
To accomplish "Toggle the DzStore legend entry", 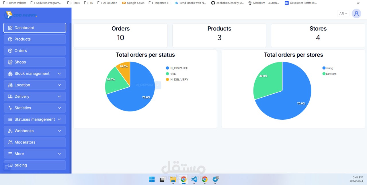I will pyautogui.click(x=329, y=74).
